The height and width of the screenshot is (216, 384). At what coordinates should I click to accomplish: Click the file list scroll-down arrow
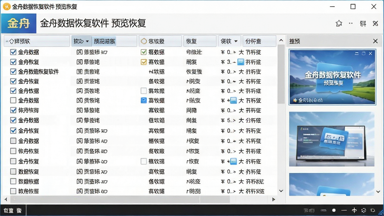pyautogui.click(x=281, y=191)
